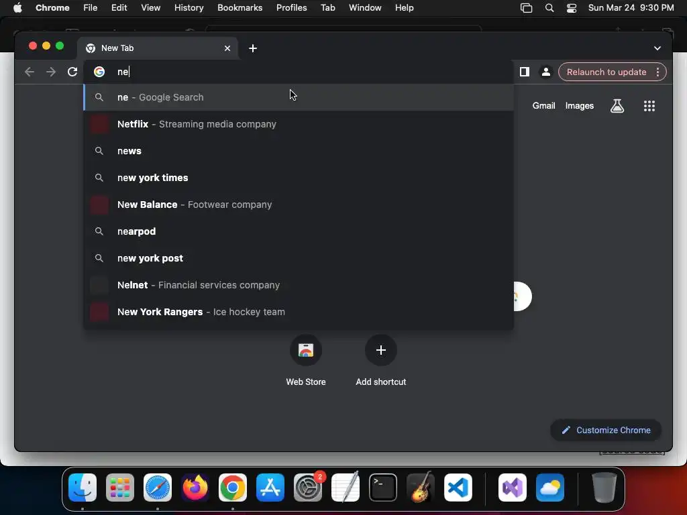Click the search magnifier beside 'news'
The image size is (687, 515).
pyautogui.click(x=99, y=151)
